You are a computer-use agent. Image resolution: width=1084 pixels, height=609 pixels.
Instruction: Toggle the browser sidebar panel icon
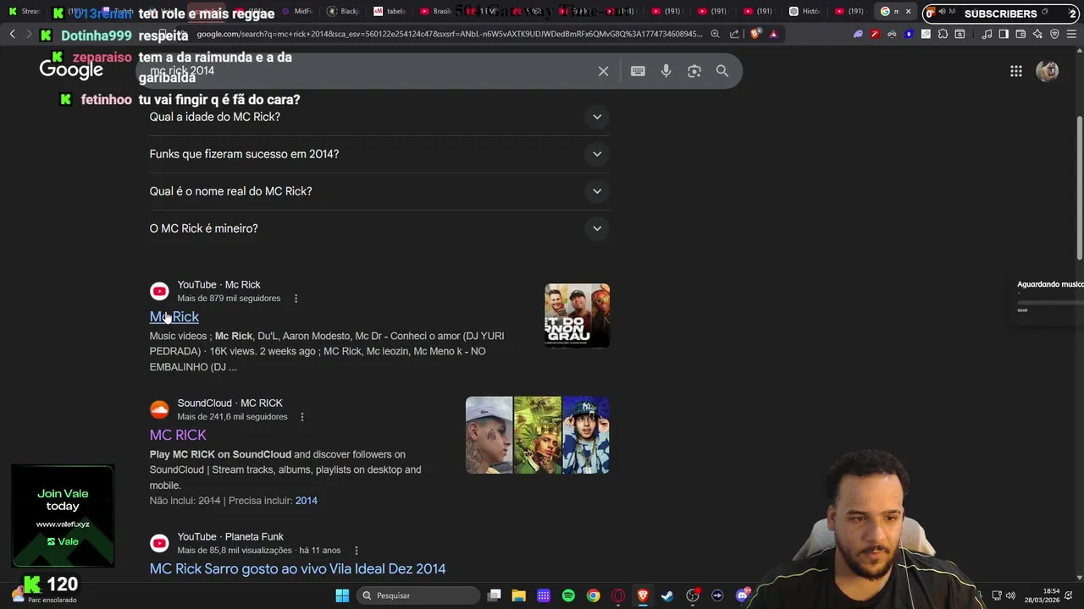pos(1004,34)
